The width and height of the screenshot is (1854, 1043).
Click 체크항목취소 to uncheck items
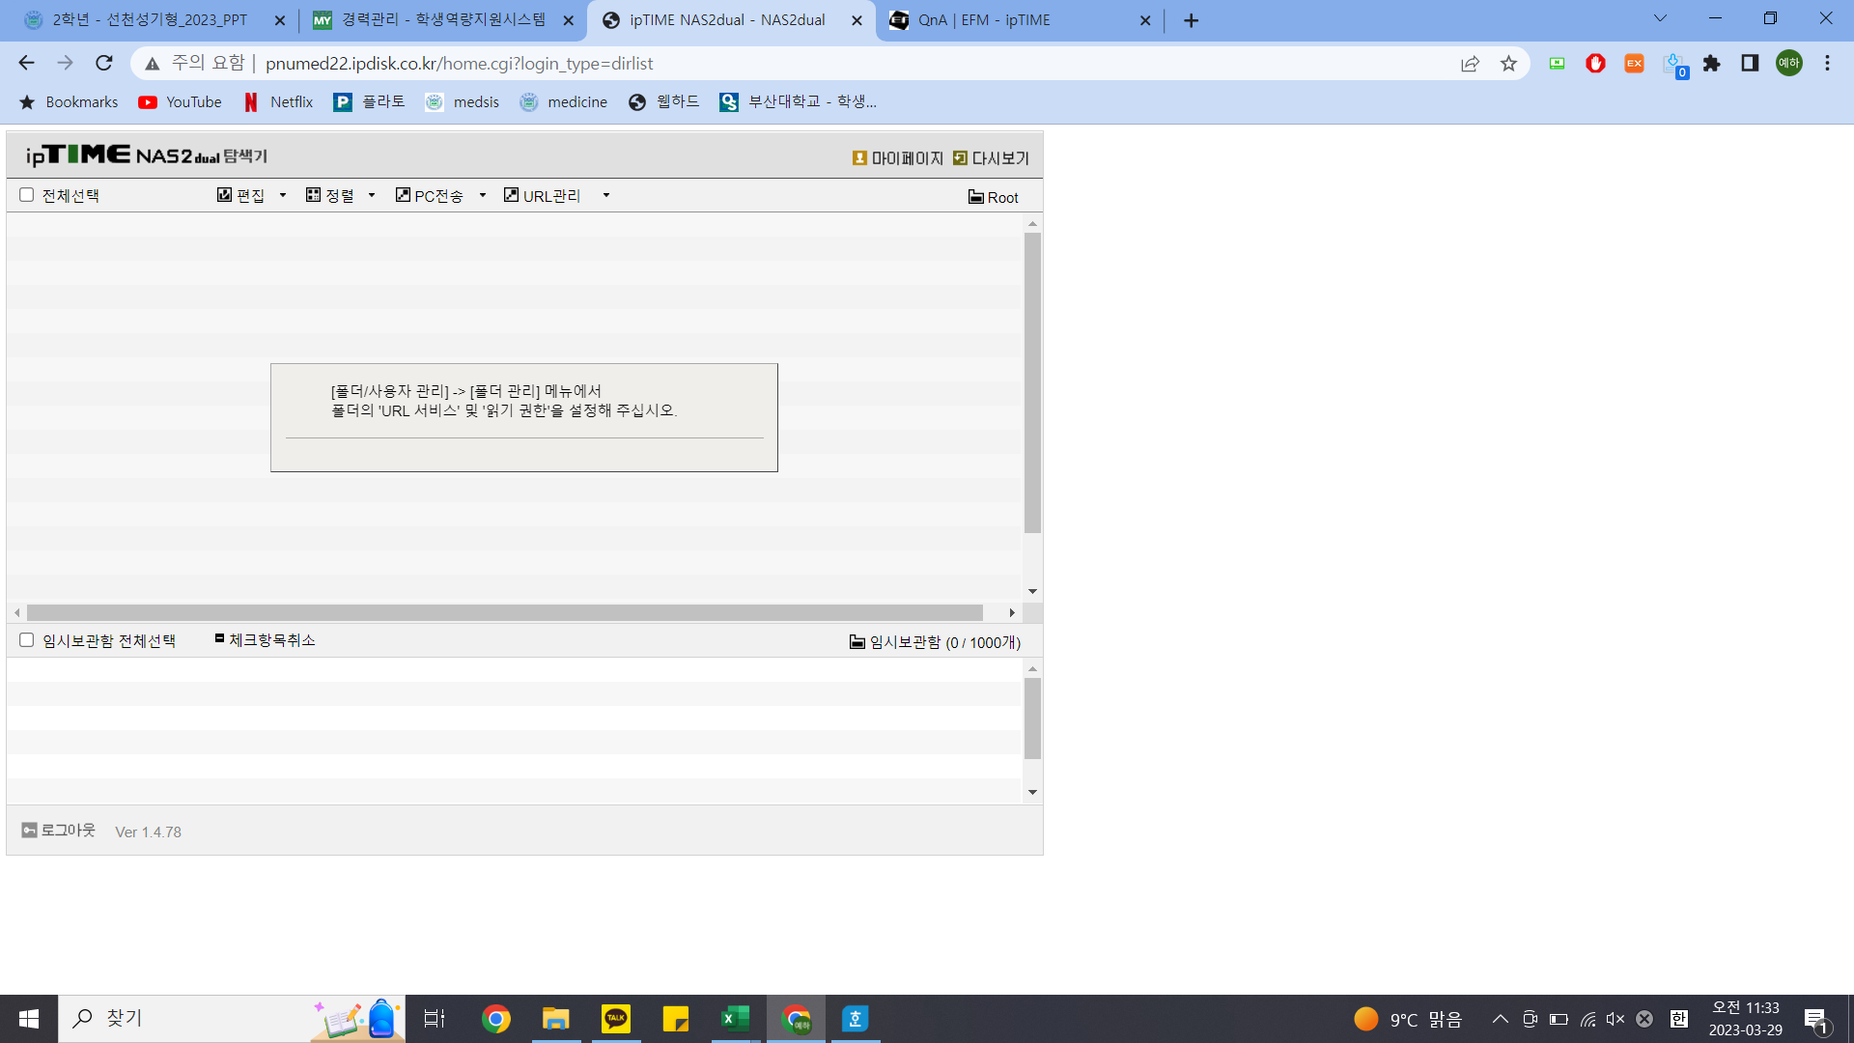pyautogui.click(x=265, y=640)
